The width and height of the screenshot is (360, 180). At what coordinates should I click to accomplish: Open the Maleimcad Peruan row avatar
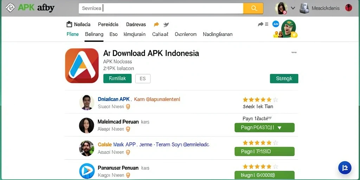click(x=86, y=126)
